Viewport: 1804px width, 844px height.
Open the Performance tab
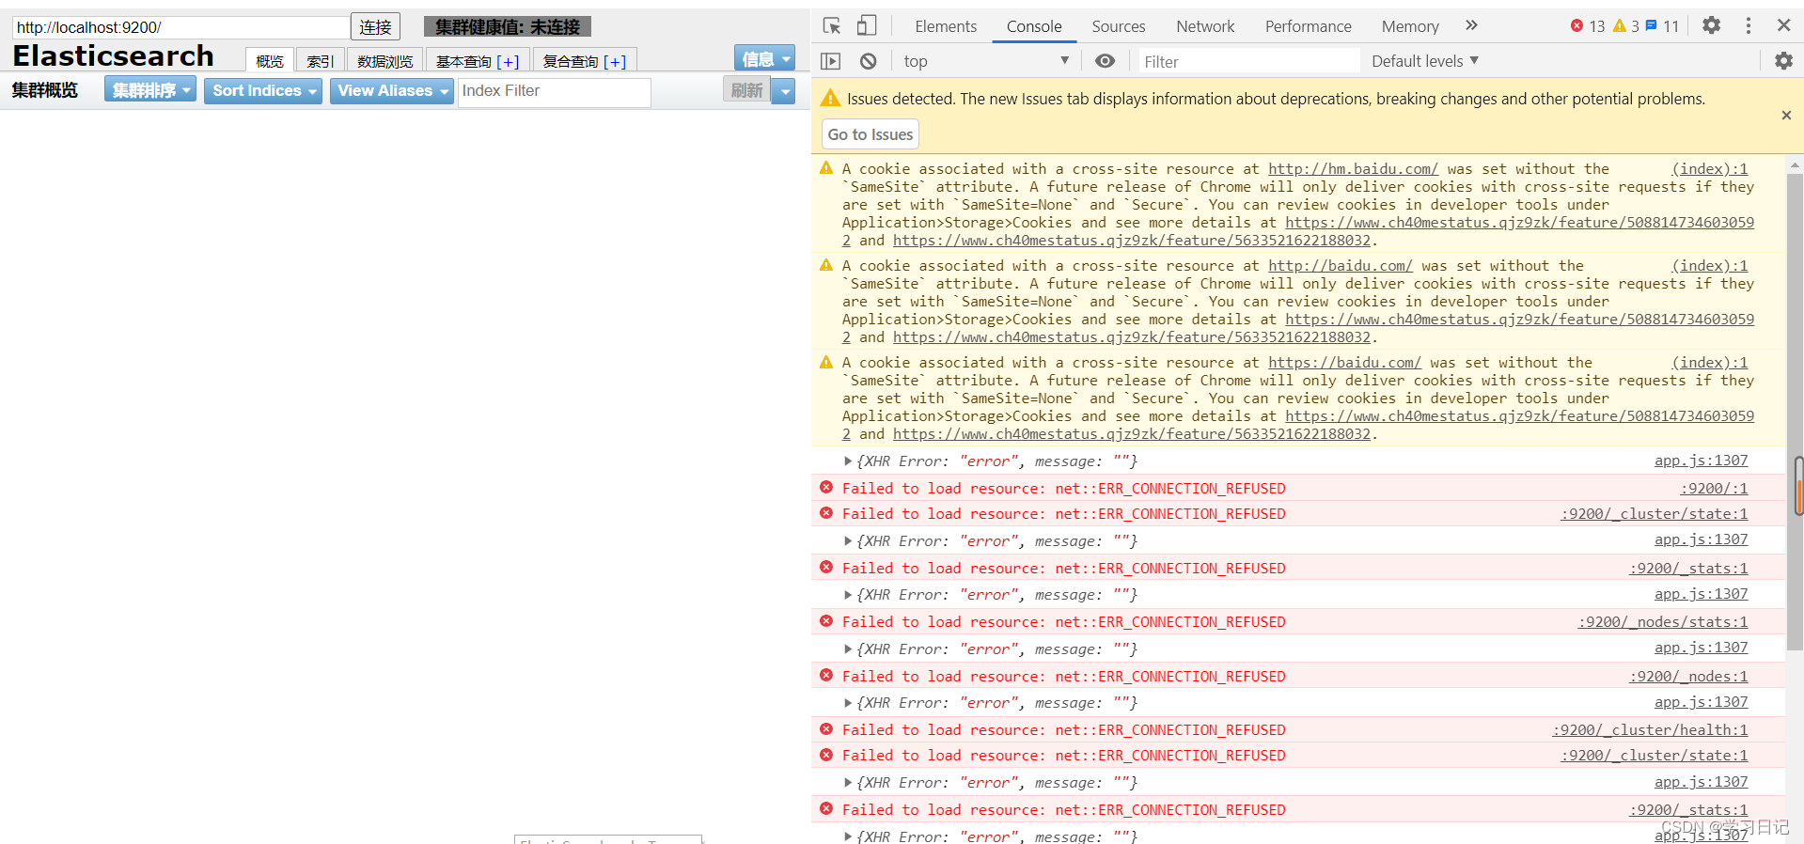point(1308,26)
